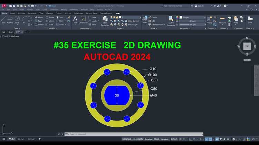The width and height of the screenshot is (259, 145).
Task: Open the application menu A button
Action: (x=4, y=6)
